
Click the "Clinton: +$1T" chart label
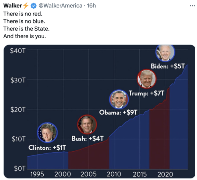point(47,148)
